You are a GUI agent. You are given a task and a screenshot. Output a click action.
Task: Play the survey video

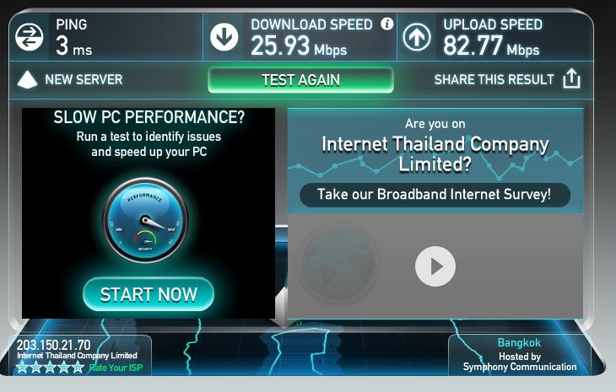point(435,266)
